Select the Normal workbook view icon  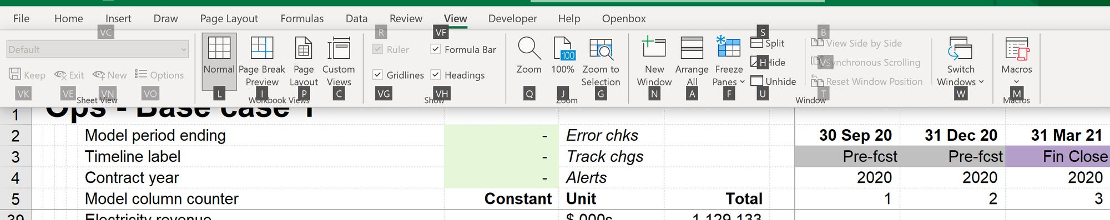tap(219, 48)
